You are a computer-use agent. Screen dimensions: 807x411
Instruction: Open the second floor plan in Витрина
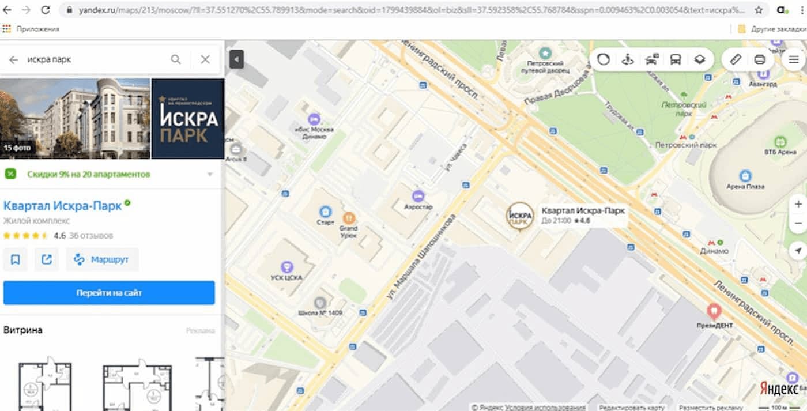(137, 385)
